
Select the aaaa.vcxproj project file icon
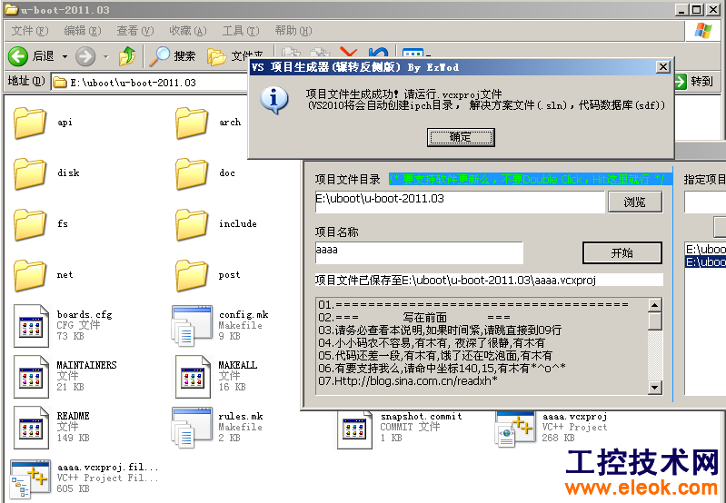pos(515,429)
